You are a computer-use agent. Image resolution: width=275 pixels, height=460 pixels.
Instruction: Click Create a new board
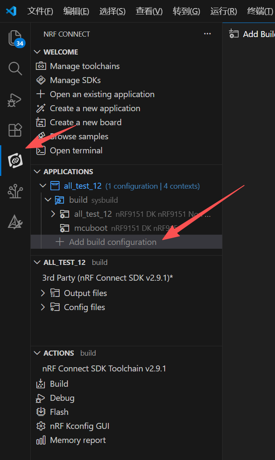(86, 122)
